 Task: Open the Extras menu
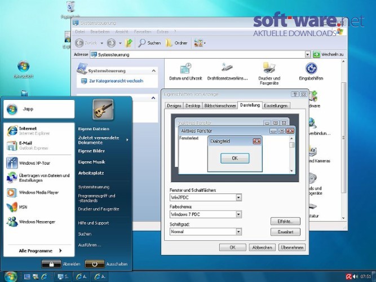[x=162, y=32]
